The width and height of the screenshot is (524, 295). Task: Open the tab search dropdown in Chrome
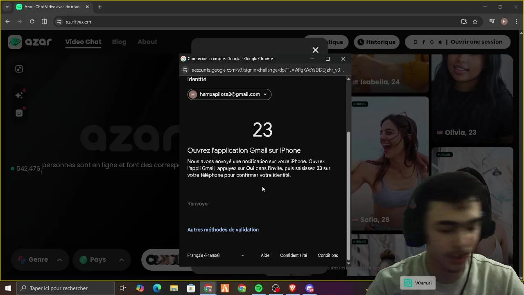tap(7, 7)
